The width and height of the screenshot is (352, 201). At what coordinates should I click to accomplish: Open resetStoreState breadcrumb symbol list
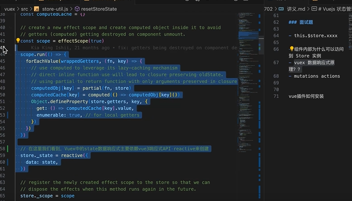click(x=99, y=9)
